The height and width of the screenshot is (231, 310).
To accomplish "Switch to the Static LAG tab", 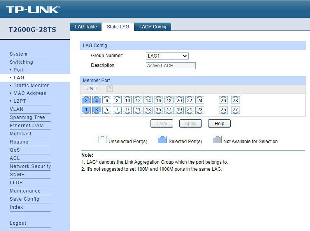I will pos(118,27).
